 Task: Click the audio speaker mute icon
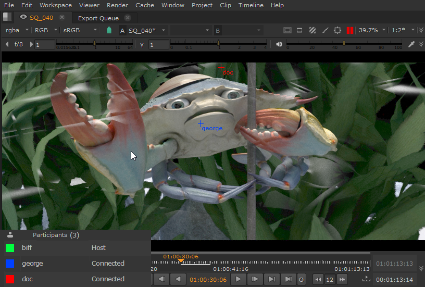coord(279,44)
